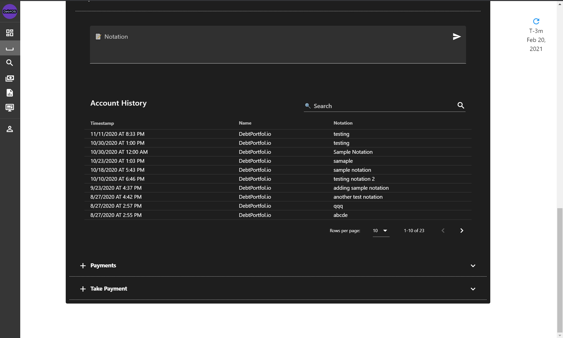Click the send notation arrow icon
The height and width of the screenshot is (338, 563).
tap(457, 37)
